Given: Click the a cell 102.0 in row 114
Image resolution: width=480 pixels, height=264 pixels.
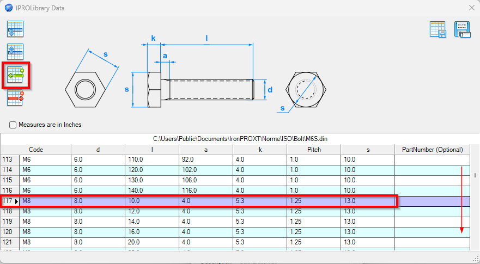Looking at the screenshot, I should click(x=206, y=170).
